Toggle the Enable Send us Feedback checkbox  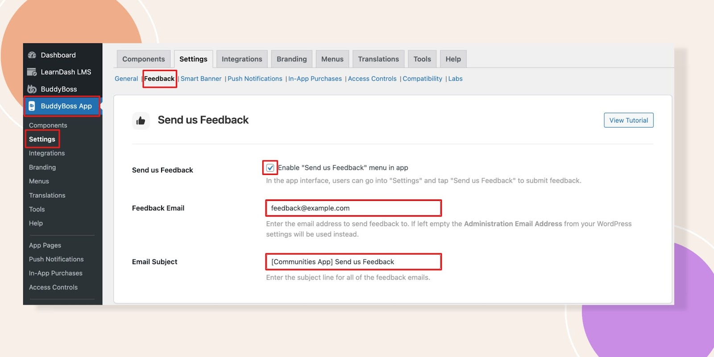tap(270, 168)
